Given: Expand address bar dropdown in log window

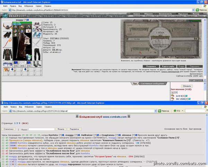Looking at the screenshot, I should click(156, 111).
